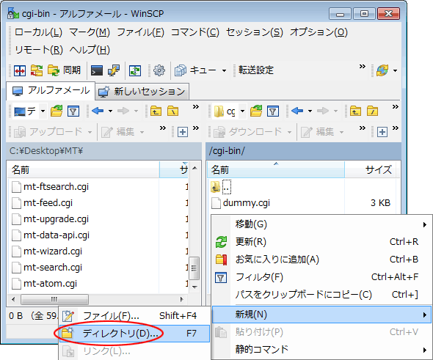Click the 転送設定 transfer settings label

pyautogui.click(x=256, y=70)
